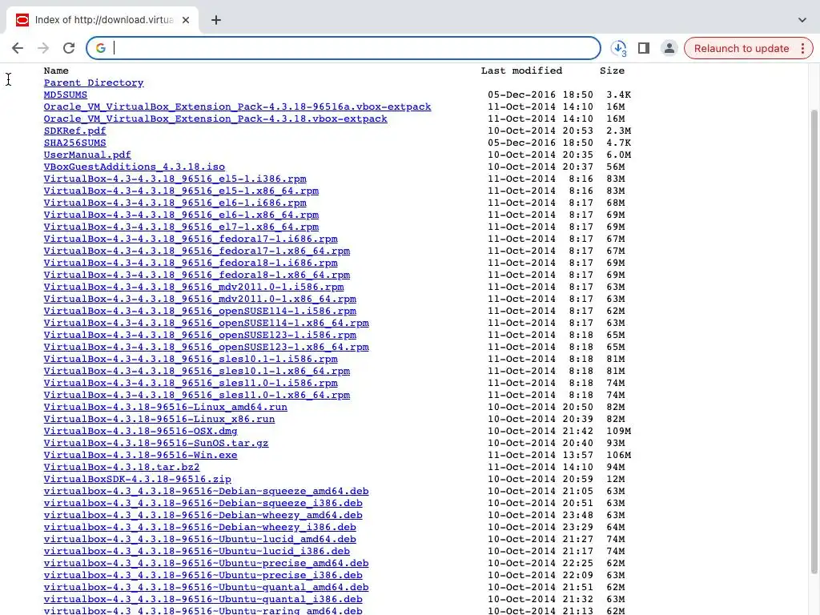820x615 pixels.
Task: Expand the tab search chevron
Action: [802, 20]
